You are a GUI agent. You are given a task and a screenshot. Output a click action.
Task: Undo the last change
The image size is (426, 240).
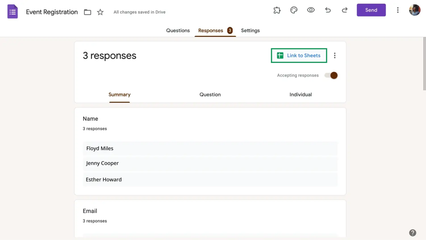click(x=328, y=10)
